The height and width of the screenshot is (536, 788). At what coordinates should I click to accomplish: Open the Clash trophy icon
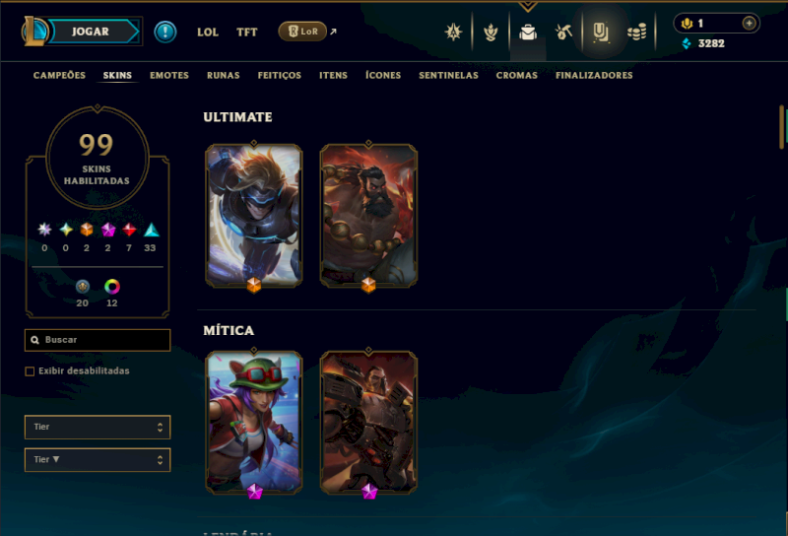point(491,33)
